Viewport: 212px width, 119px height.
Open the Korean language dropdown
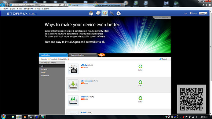[x=203, y=13]
